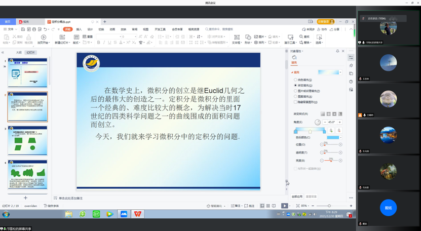Click the add new slide plus button
This screenshot has height=231, width=421.
point(25,198)
